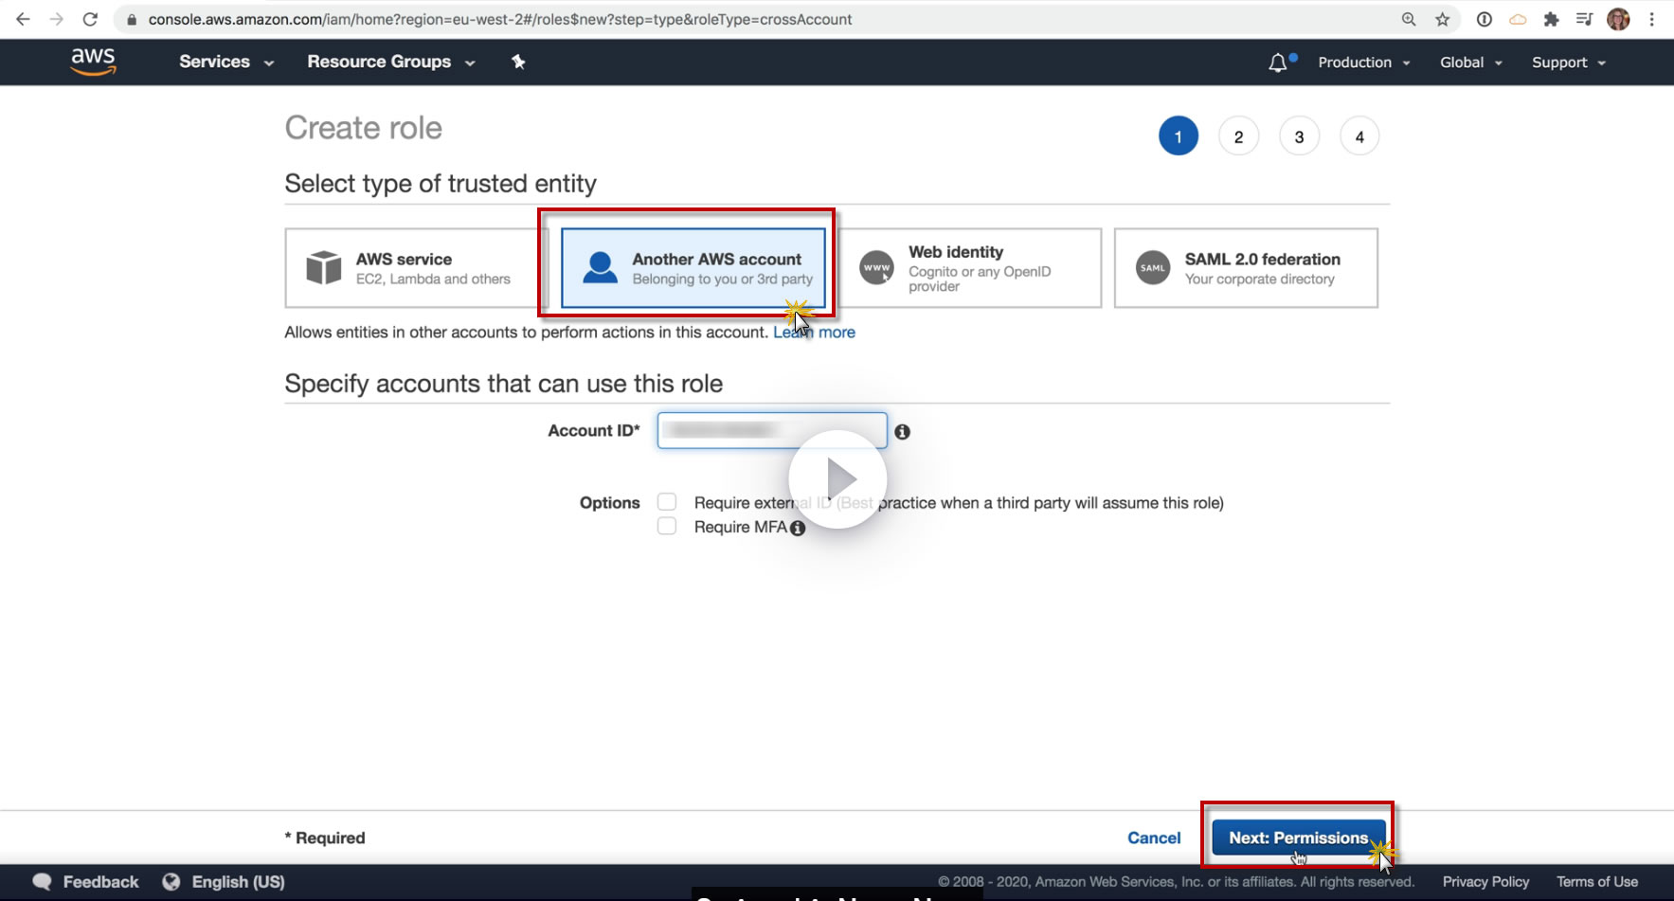The height and width of the screenshot is (901, 1674).
Task: Open the Learn more link
Action: [814, 333]
